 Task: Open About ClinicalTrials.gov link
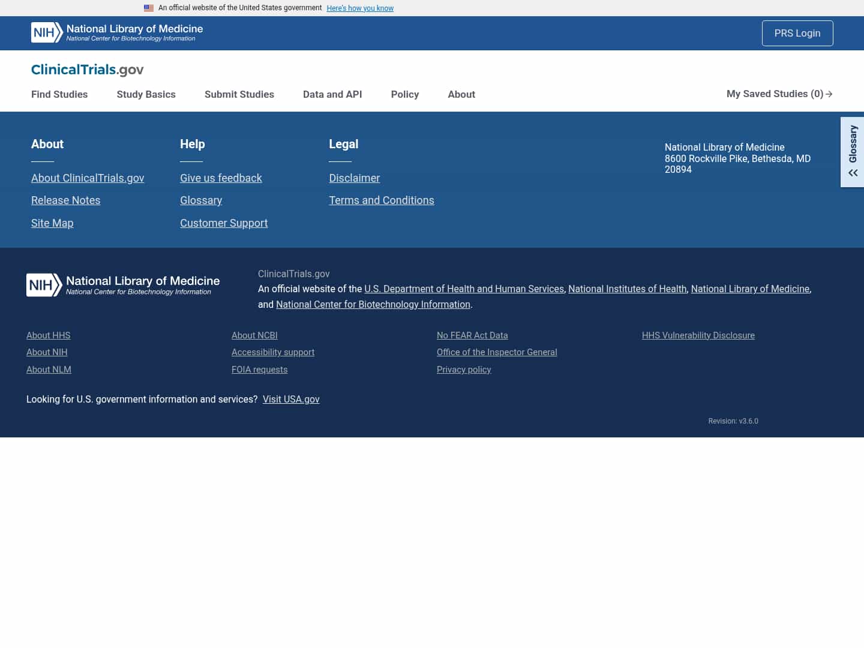click(88, 178)
